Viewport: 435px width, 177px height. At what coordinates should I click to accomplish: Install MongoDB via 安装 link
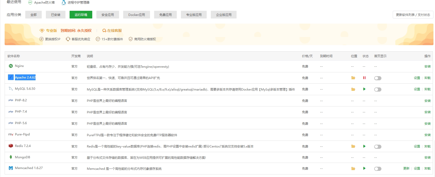pyautogui.click(x=428, y=158)
